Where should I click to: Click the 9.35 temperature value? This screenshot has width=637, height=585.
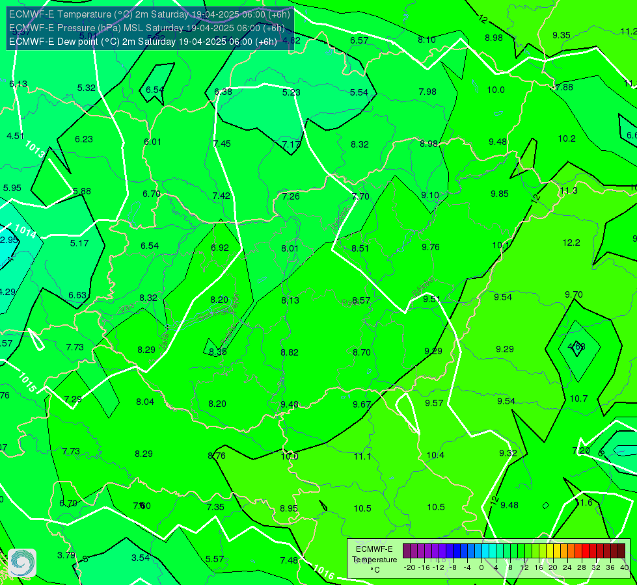point(562,35)
